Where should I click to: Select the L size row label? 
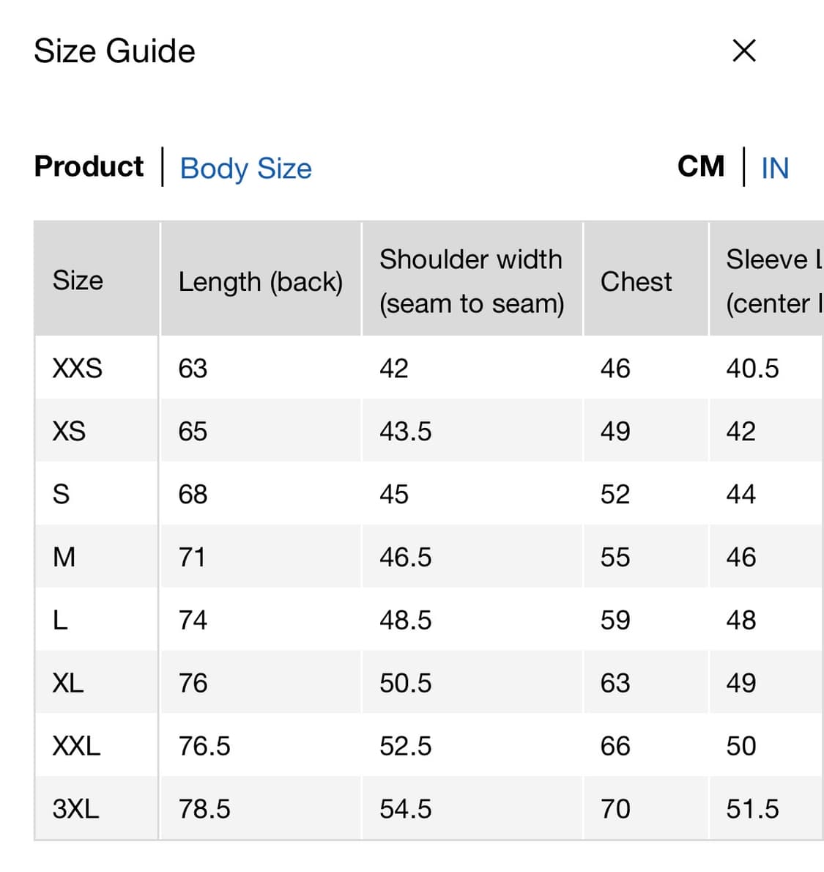[60, 620]
